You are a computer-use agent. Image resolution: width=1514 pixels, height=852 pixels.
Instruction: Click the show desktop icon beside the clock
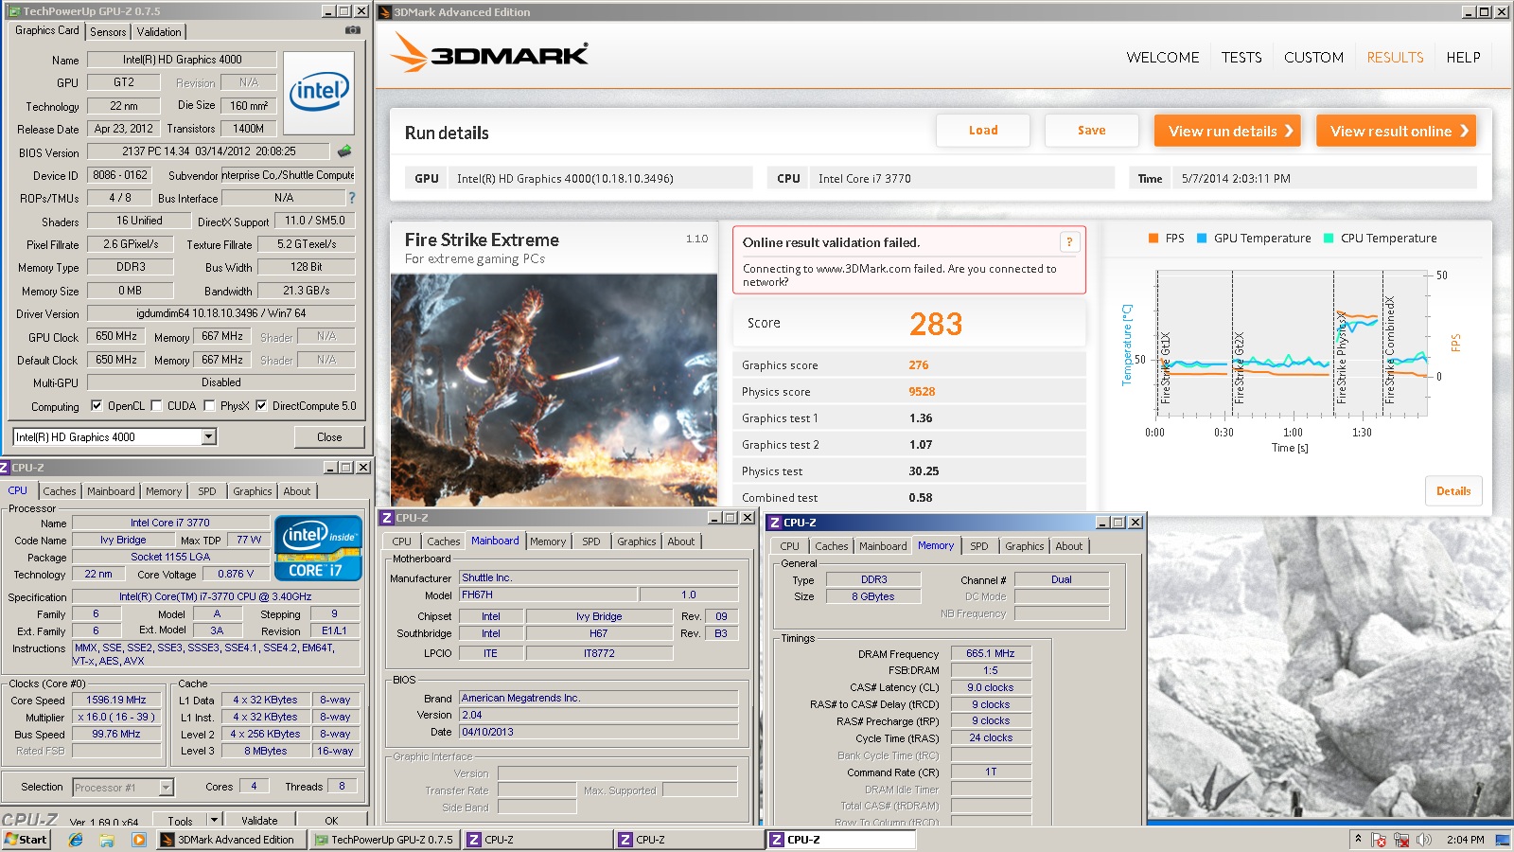tap(1502, 840)
